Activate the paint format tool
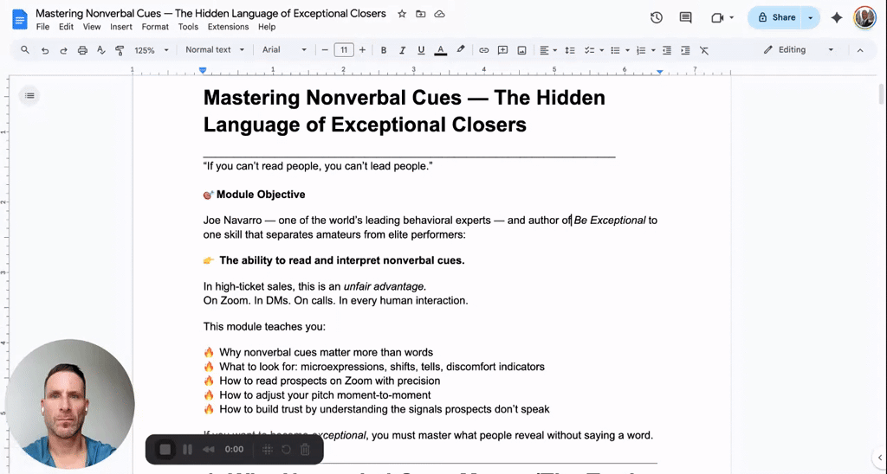 pyautogui.click(x=120, y=50)
